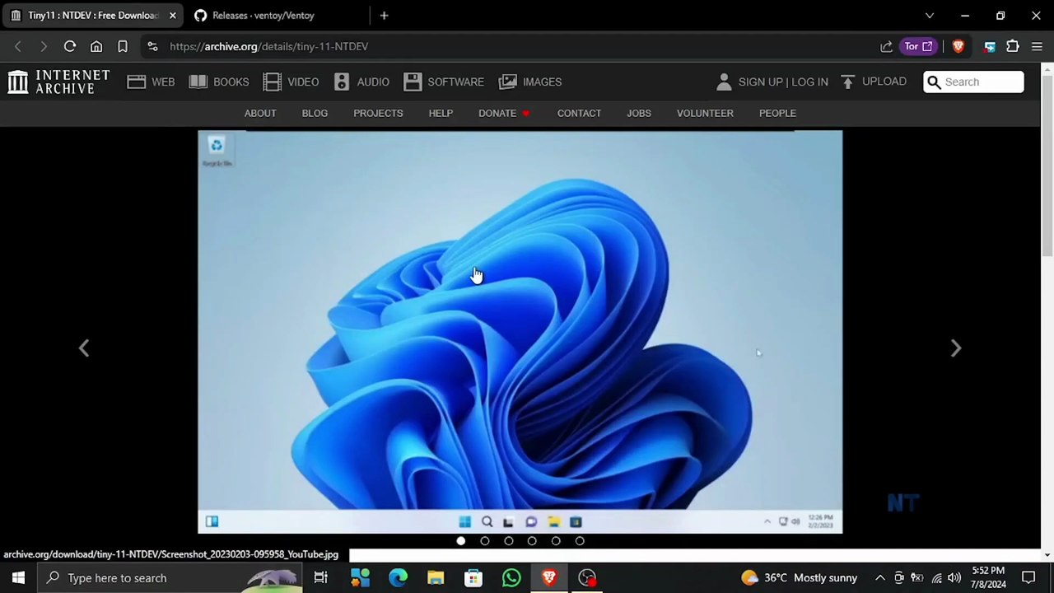This screenshot has height=593, width=1054.
Task: Open the About menu item
Action: click(x=260, y=113)
